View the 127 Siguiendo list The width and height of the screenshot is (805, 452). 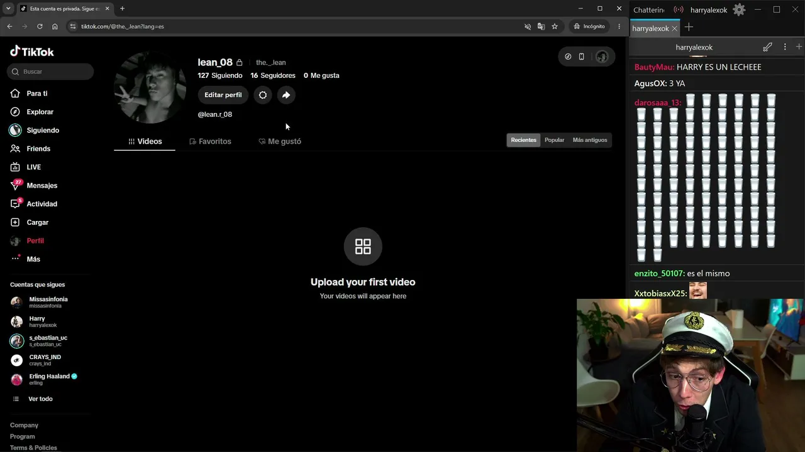coord(220,75)
